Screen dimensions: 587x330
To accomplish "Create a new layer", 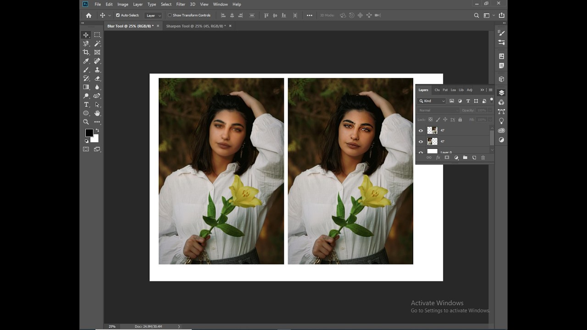I will [x=474, y=158].
